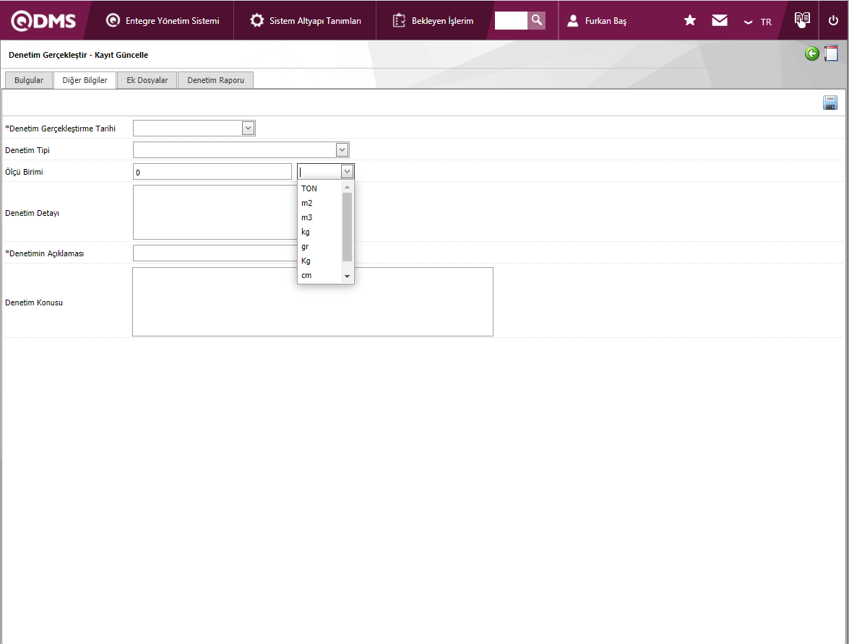Viewport: 849px width, 644px height.
Task: Click the red notebook icon beside back arrow
Action: (831, 53)
